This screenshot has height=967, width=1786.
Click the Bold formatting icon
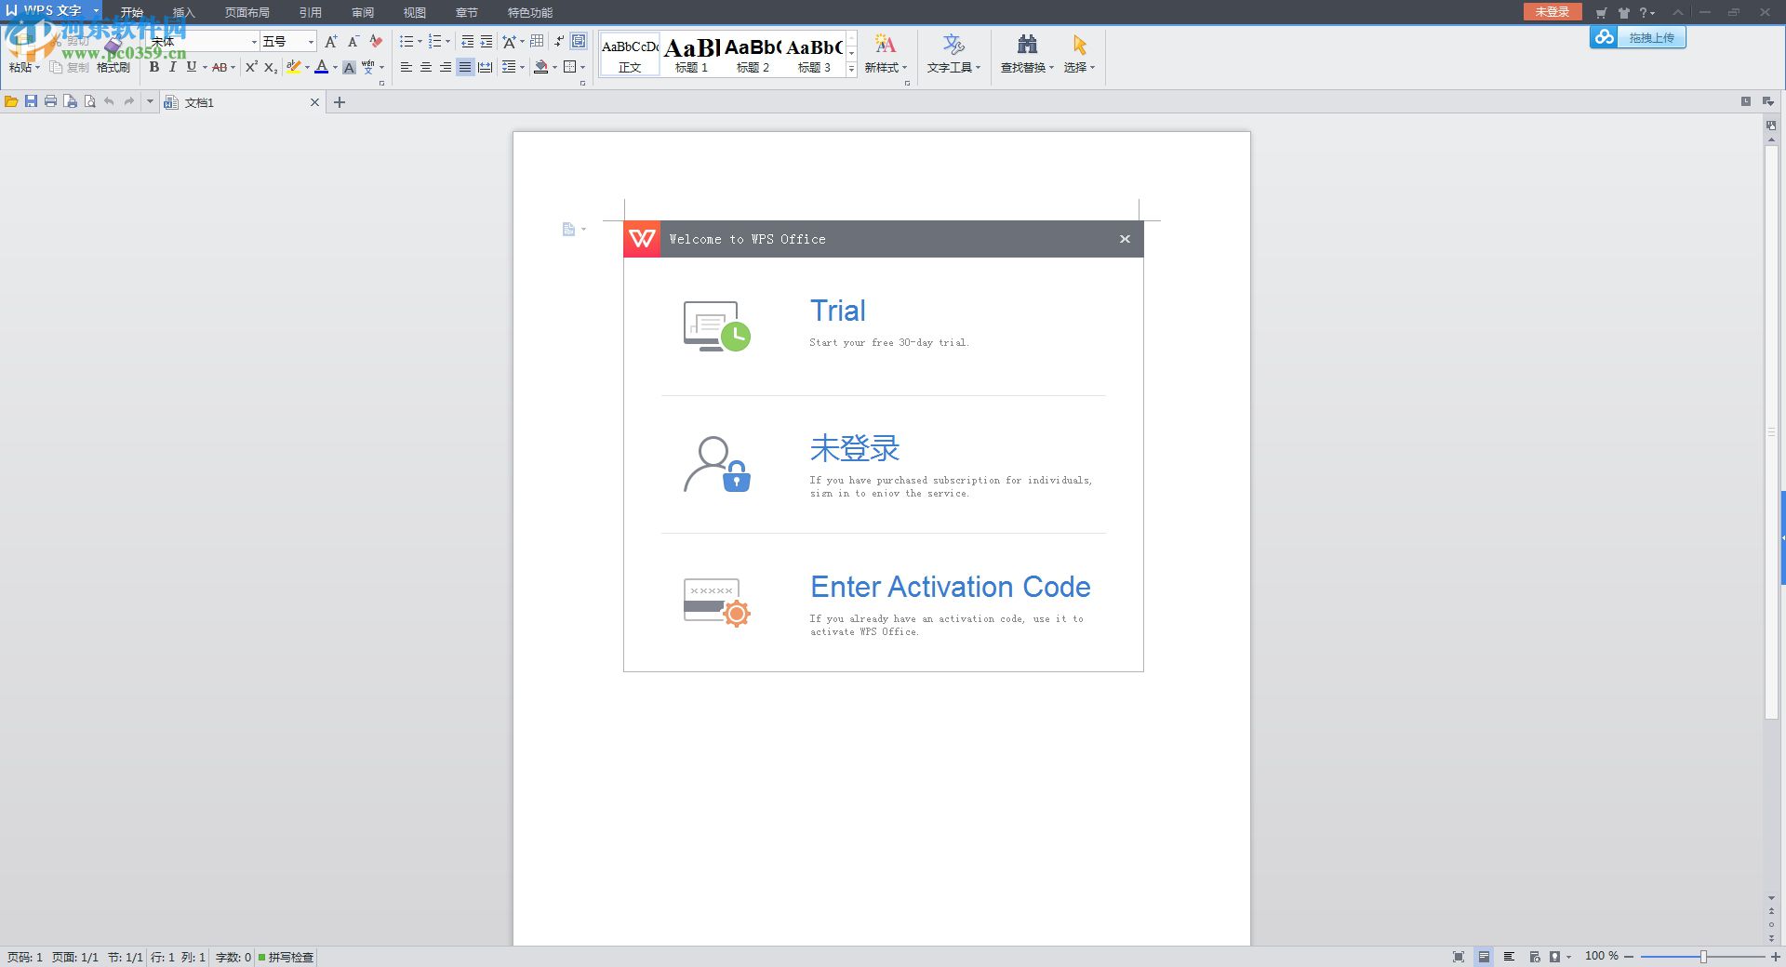[x=154, y=67]
